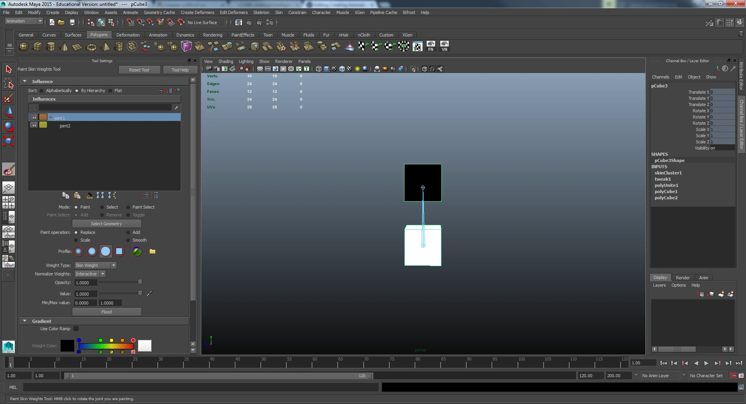Choose the Select tool arrow icon
This screenshot has width=746, height=404.
[9, 69]
